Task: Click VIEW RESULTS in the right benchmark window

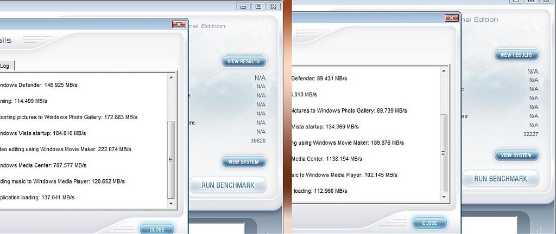Action: pos(516,55)
